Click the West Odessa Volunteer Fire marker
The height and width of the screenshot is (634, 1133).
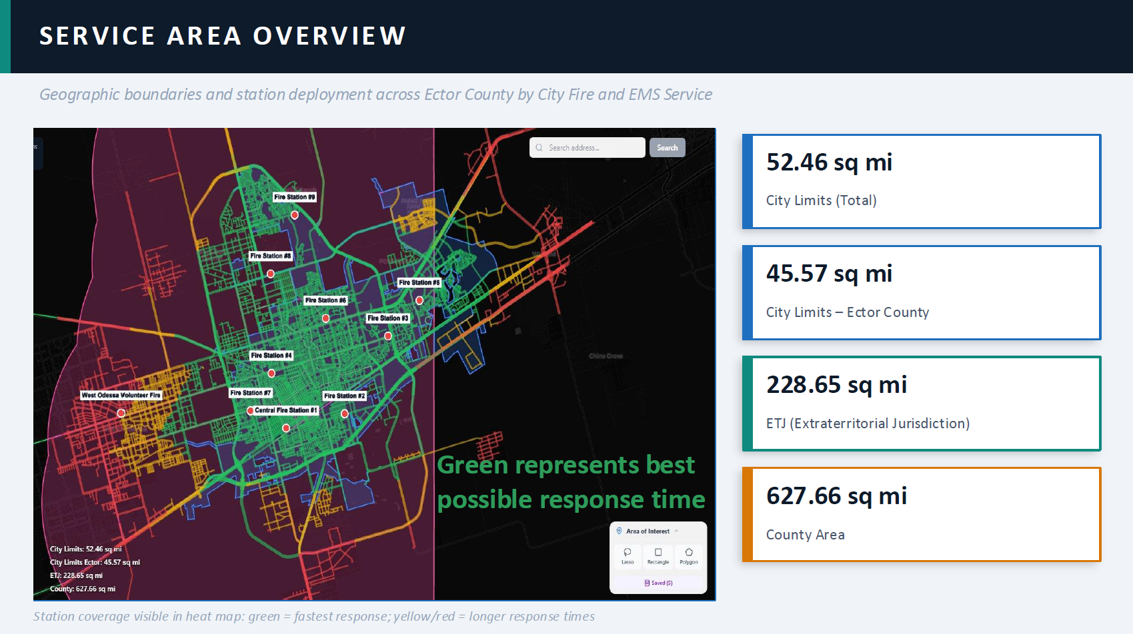[x=121, y=413]
